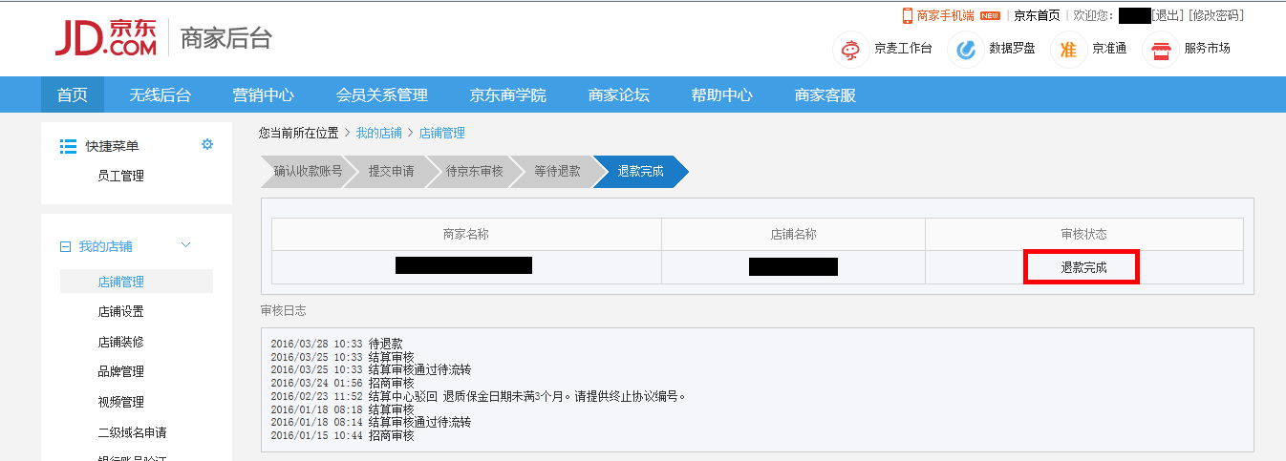This screenshot has width=1286, height=461.
Task: Click 等待退款 progress step
Action: tap(557, 172)
